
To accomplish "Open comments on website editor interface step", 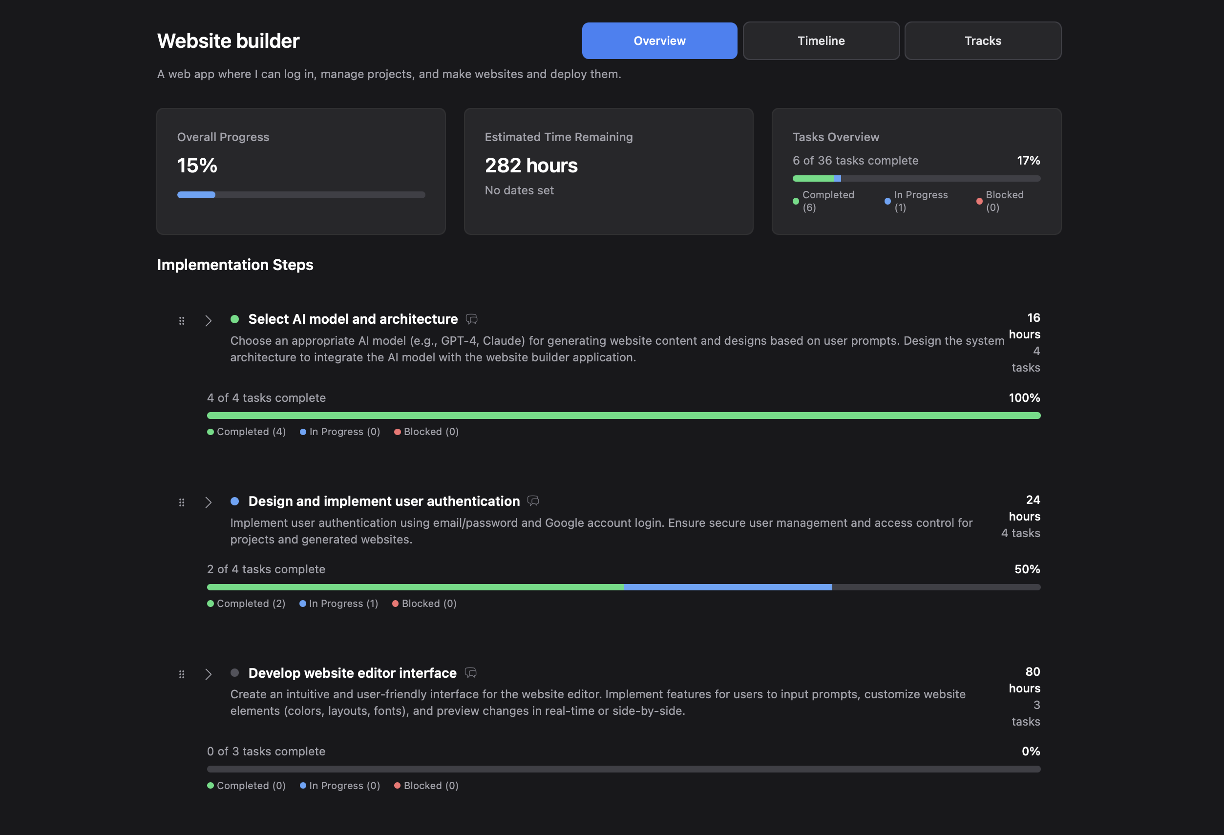I will (x=470, y=672).
